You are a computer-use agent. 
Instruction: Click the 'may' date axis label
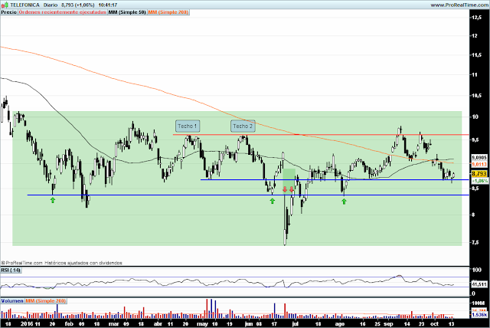[x=202, y=323]
